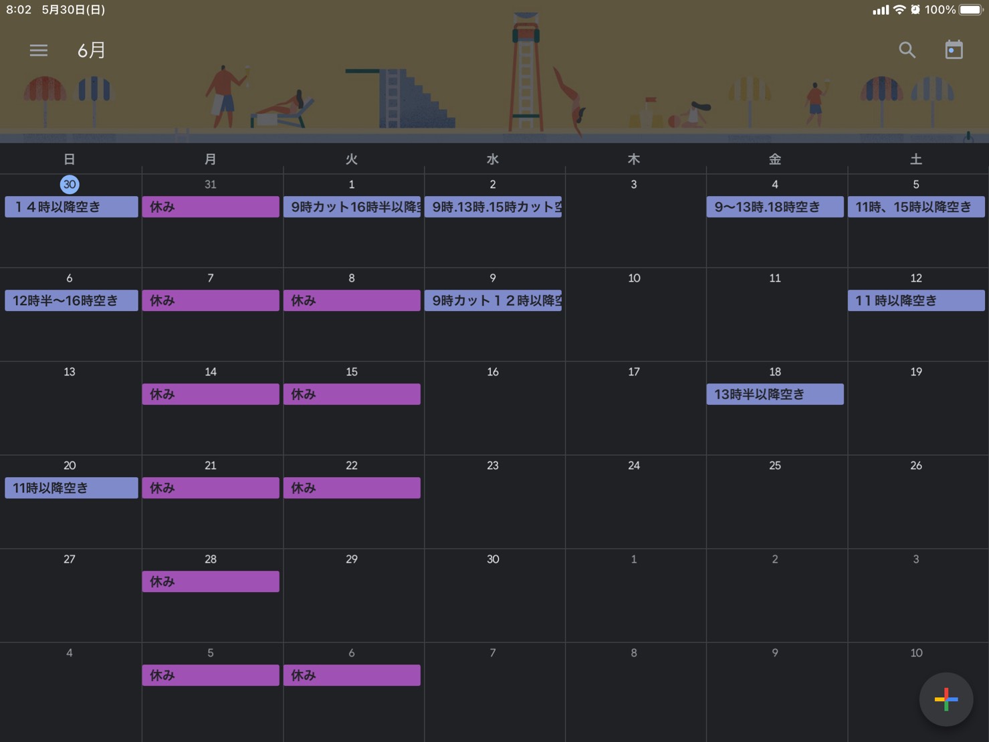Open the 9〜13時.18時空き event

point(774,207)
